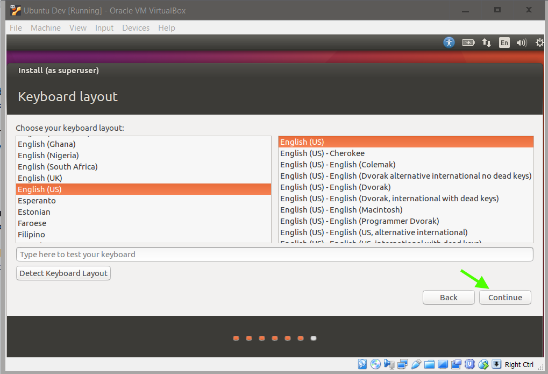Image resolution: width=548 pixels, height=374 pixels.
Task: Open the File menu
Action: click(16, 27)
